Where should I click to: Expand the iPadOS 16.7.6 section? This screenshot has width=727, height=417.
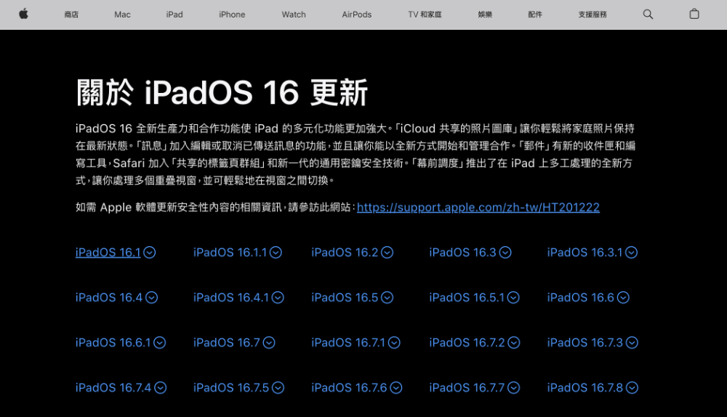pyautogui.click(x=356, y=387)
